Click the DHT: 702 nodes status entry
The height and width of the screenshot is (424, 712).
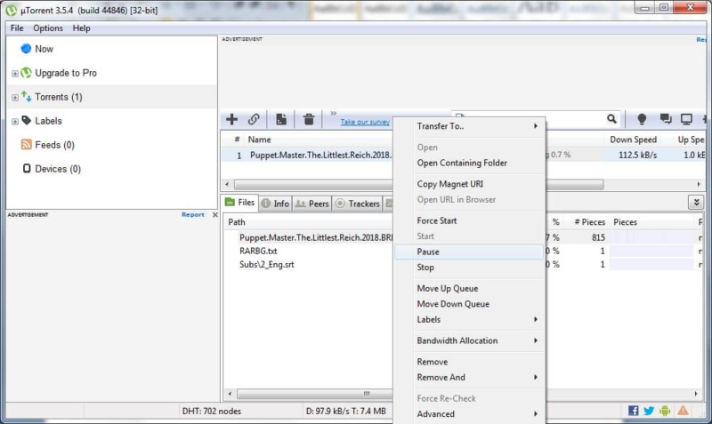(212, 412)
